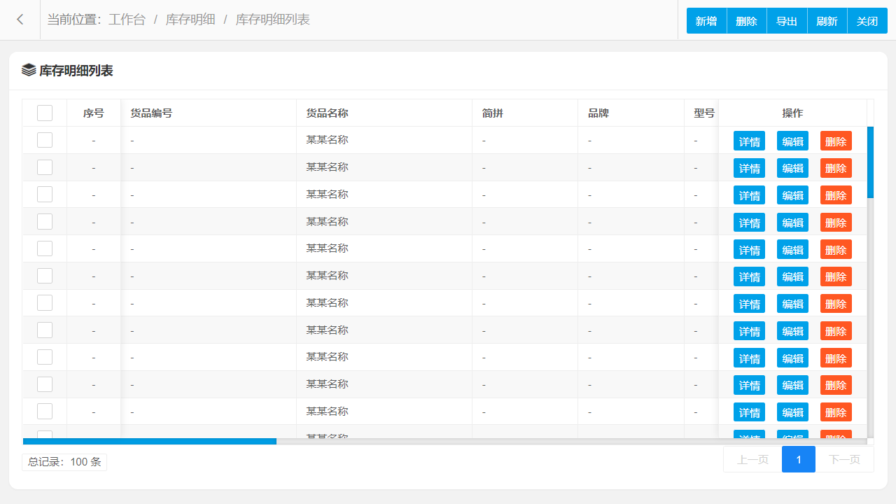Select the seventh row's checkbox
This screenshot has width=896, height=504.
click(x=45, y=303)
